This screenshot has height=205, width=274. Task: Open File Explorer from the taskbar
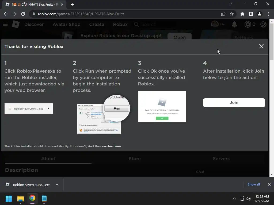[x=21, y=199]
